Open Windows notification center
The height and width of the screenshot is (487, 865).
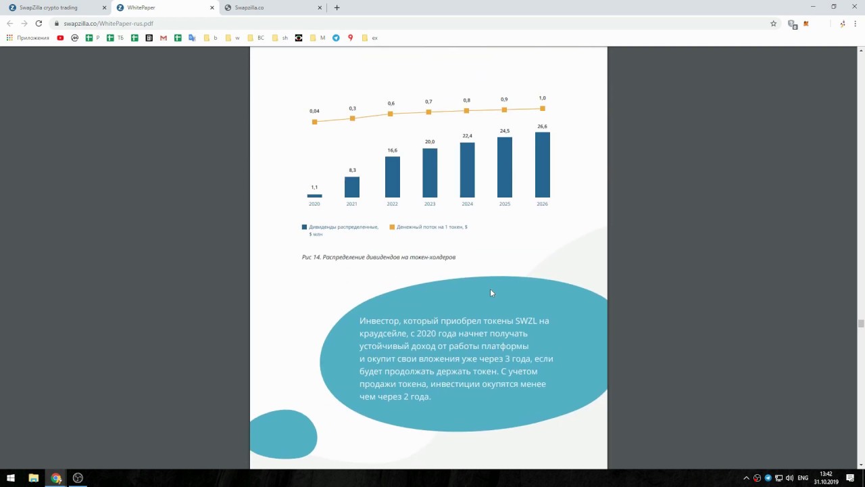(850, 478)
